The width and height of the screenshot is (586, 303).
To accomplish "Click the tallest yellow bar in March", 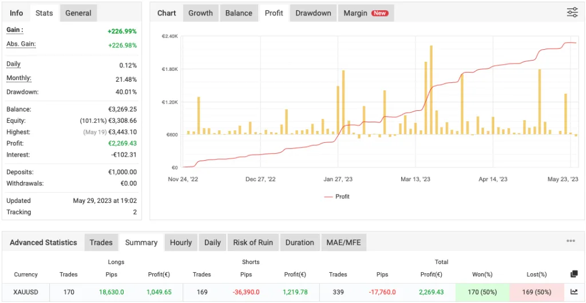I will point(431,90).
